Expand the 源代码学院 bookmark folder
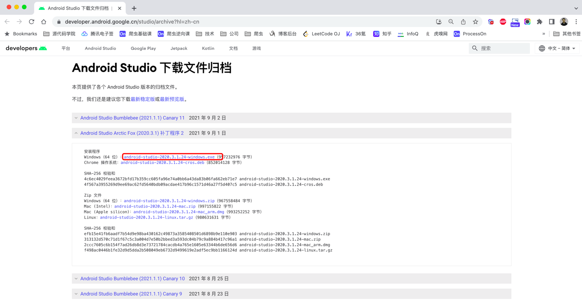This screenshot has width=582, height=301. [59, 34]
